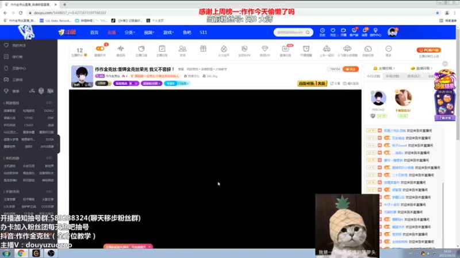Open the two-person room management icon

click(182, 49)
